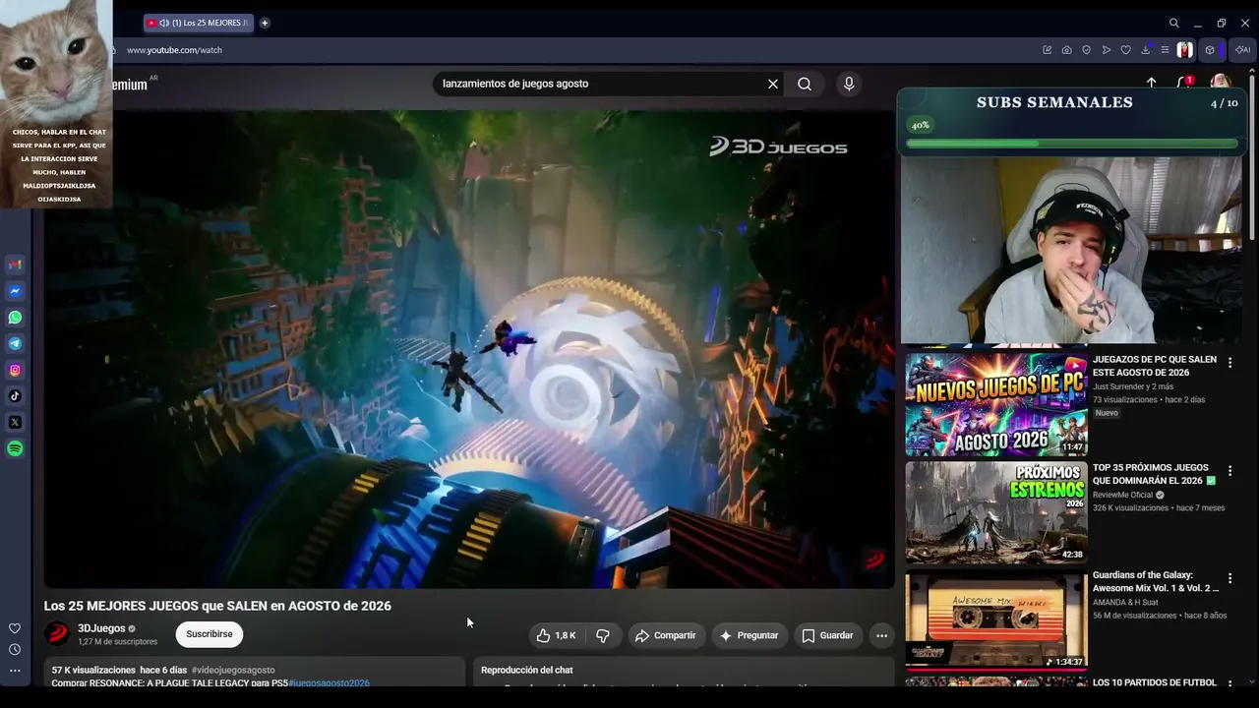Viewport: 1259px width, 708px height.
Task: Open the browser profile picture in toolbar
Action: [x=1185, y=50]
